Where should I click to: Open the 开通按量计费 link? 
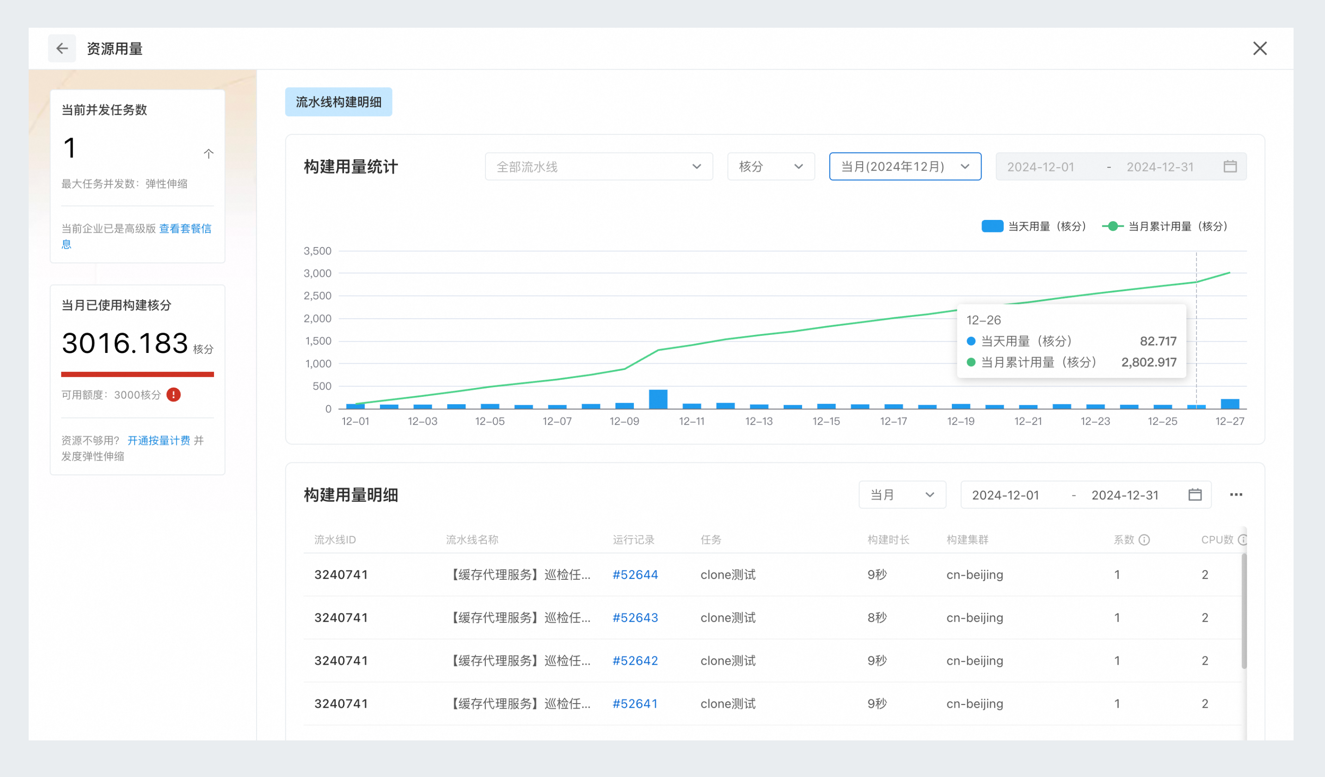click(159, 440)
